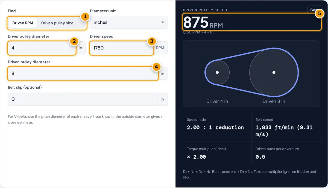Viewport: 328px width, 188px height.
Task: Click the Belt slip (optional) label
Action: [25, 87]
